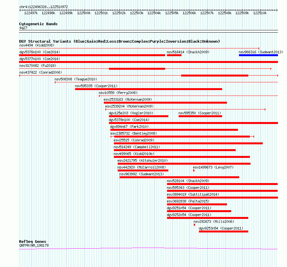Image resolution: width=287 pixels, height=267 pixels.
Task: Open the nsv442920 (McCarroll2008) variant
Action: pos(142,167)
